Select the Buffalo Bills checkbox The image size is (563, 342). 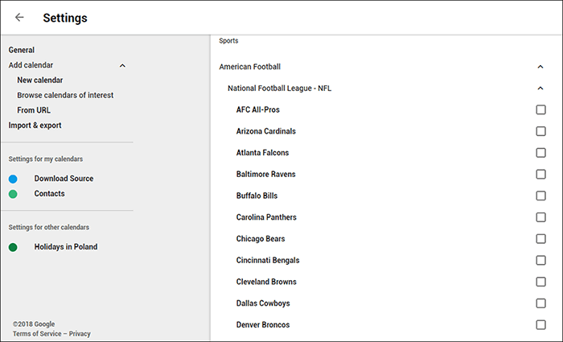540,196
